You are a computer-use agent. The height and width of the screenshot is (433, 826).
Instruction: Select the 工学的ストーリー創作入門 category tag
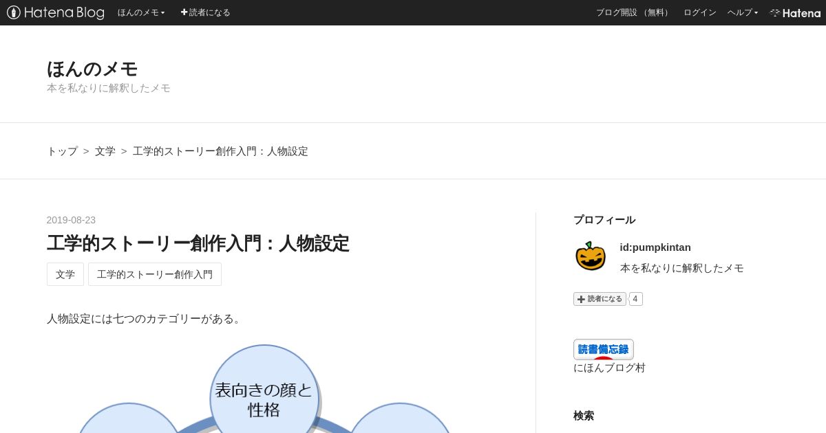pyautogui.click(x=155, y=274)
